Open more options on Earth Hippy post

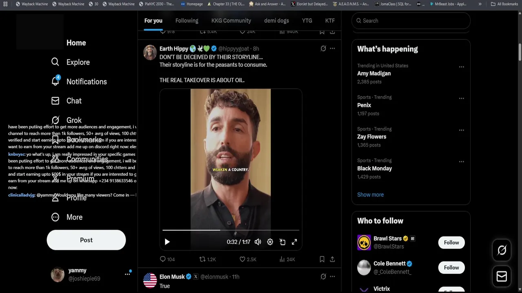[332, 48]
